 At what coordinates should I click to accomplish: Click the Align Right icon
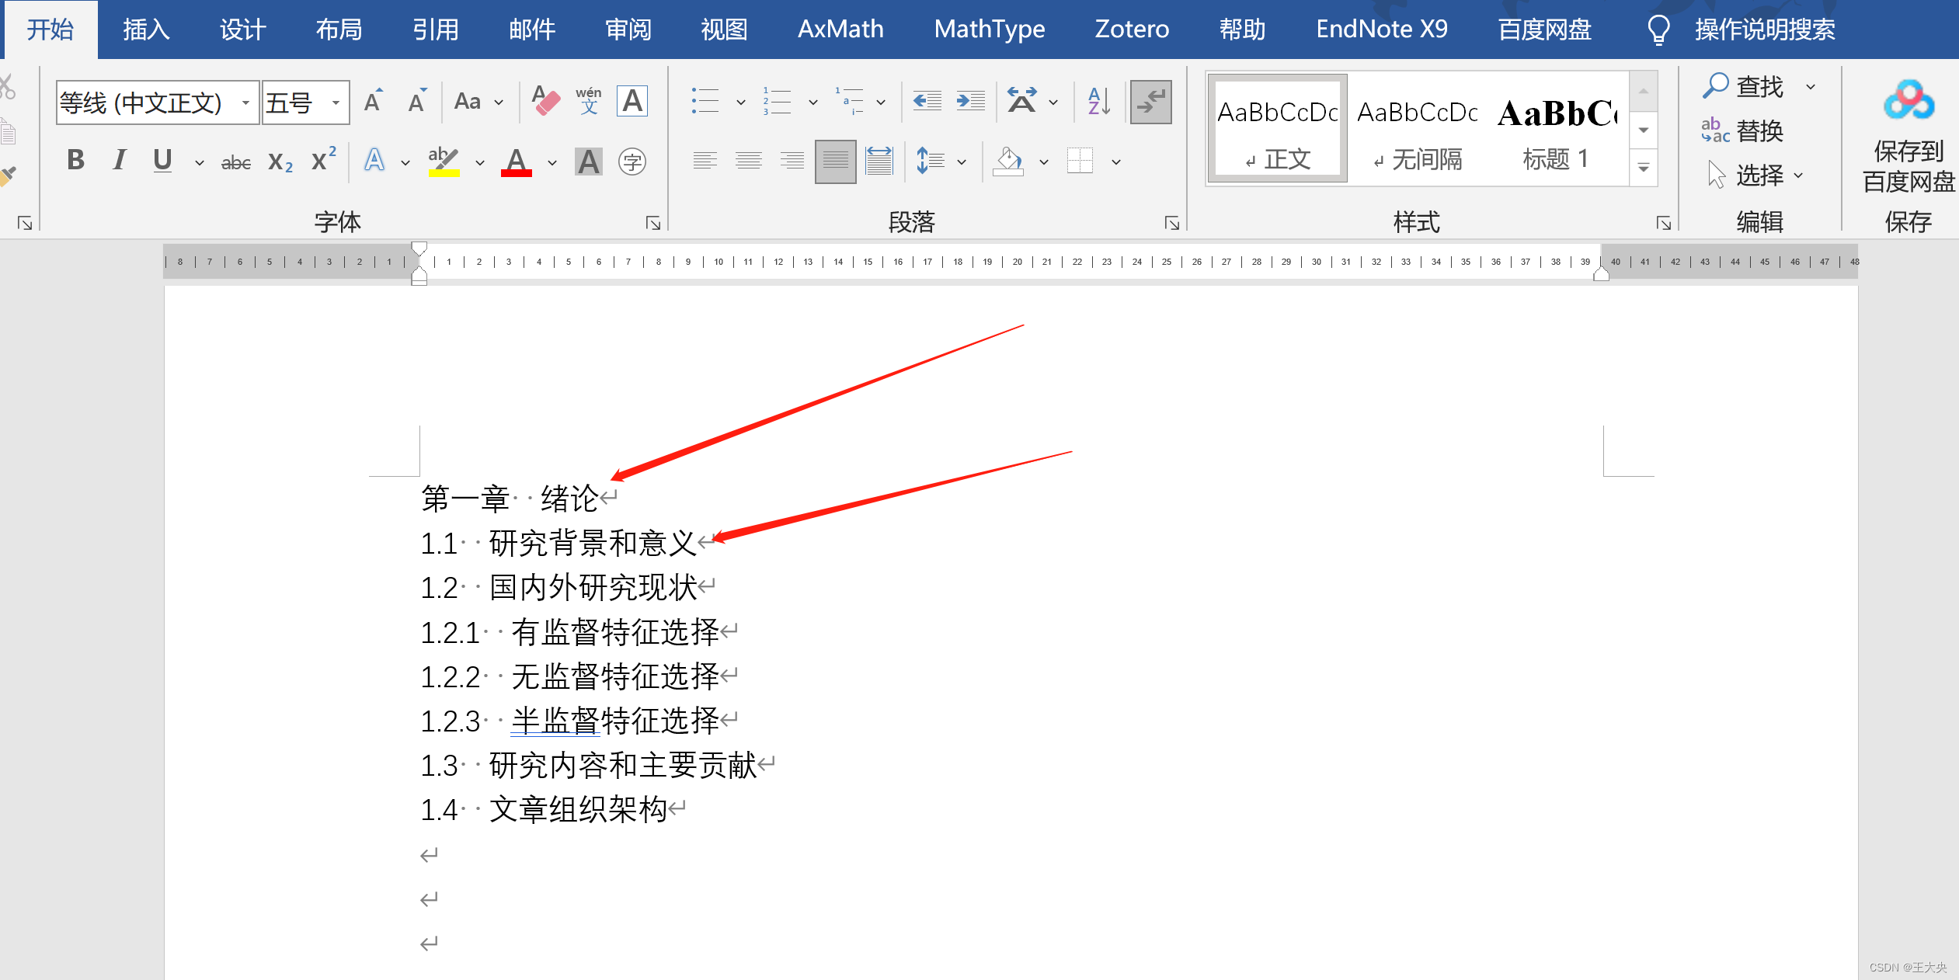click(x=792, y=162)
